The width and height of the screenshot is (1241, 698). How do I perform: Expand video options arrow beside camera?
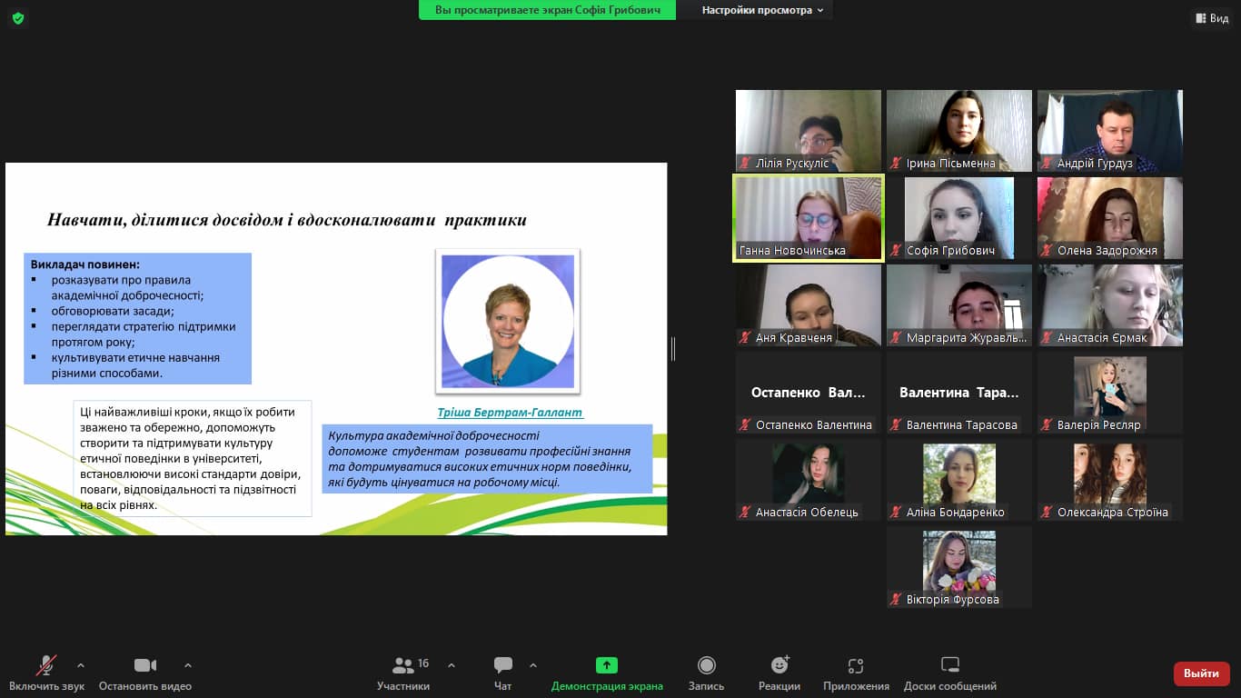pos(188,665)
